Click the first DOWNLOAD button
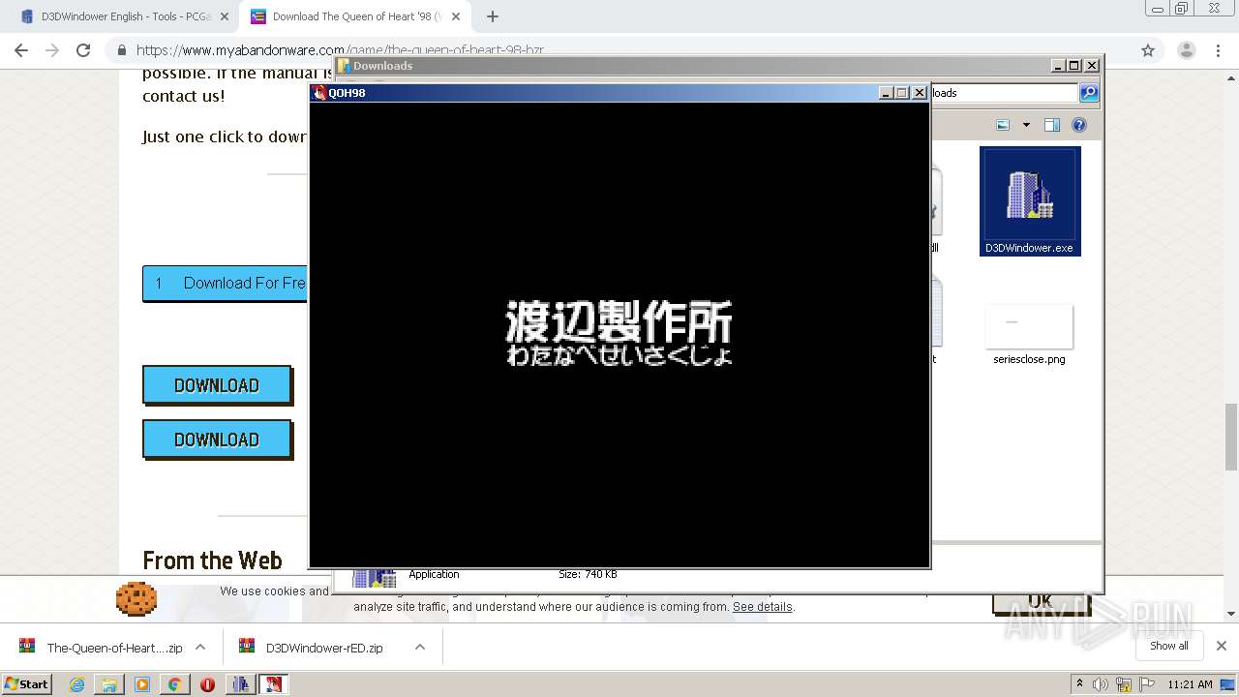 pos(217,385)
